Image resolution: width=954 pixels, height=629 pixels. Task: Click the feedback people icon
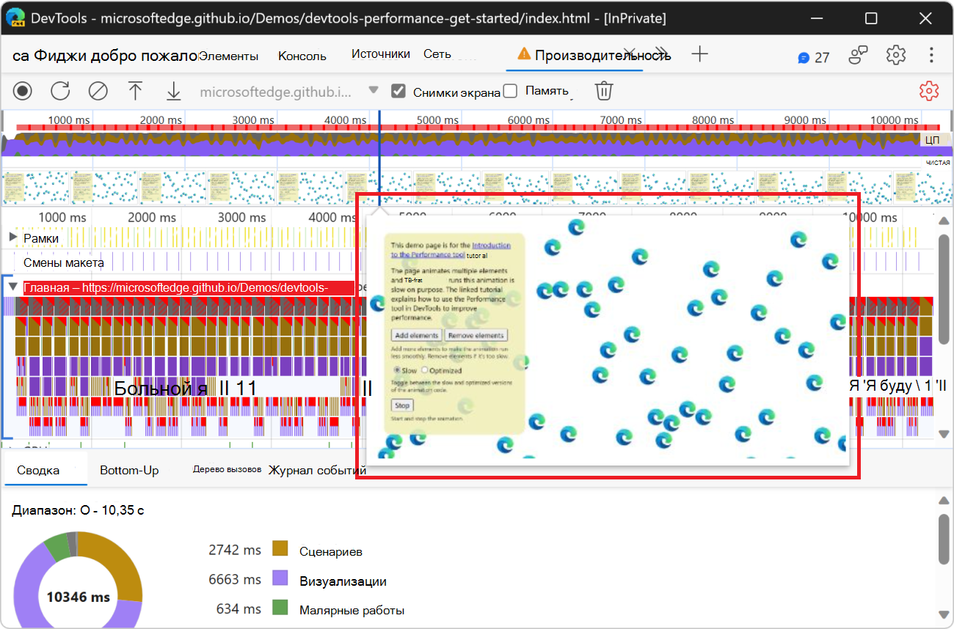859,55
